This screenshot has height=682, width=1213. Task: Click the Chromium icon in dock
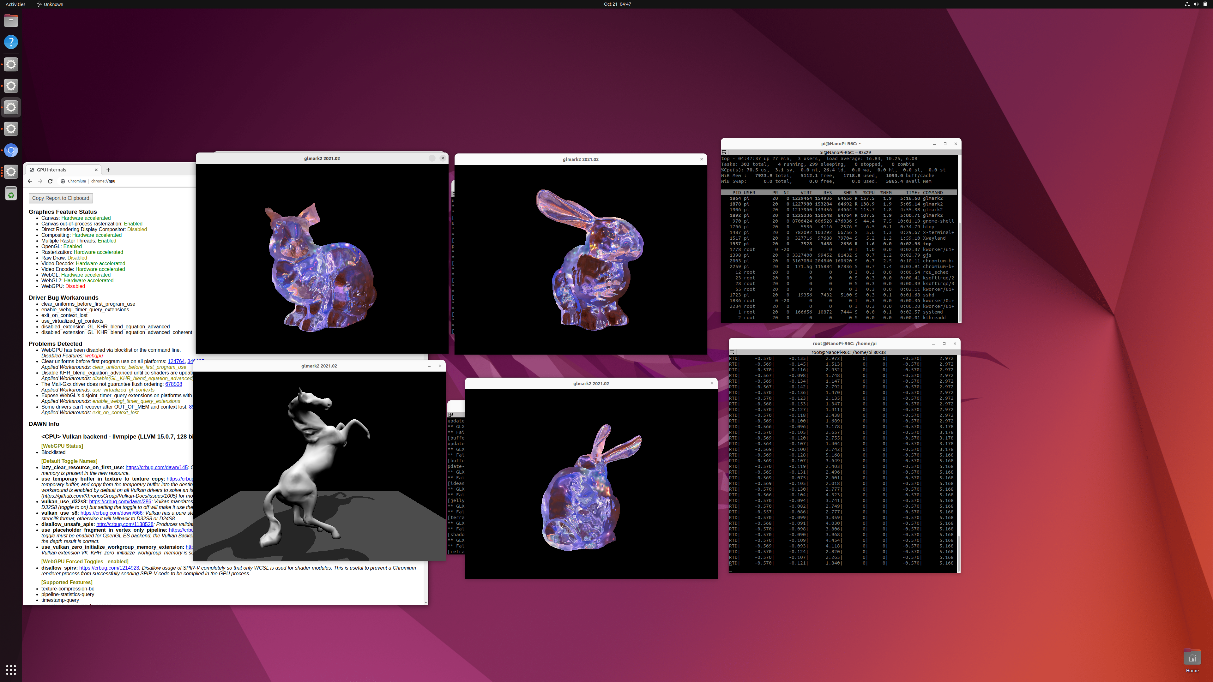[x=11, y=151]
